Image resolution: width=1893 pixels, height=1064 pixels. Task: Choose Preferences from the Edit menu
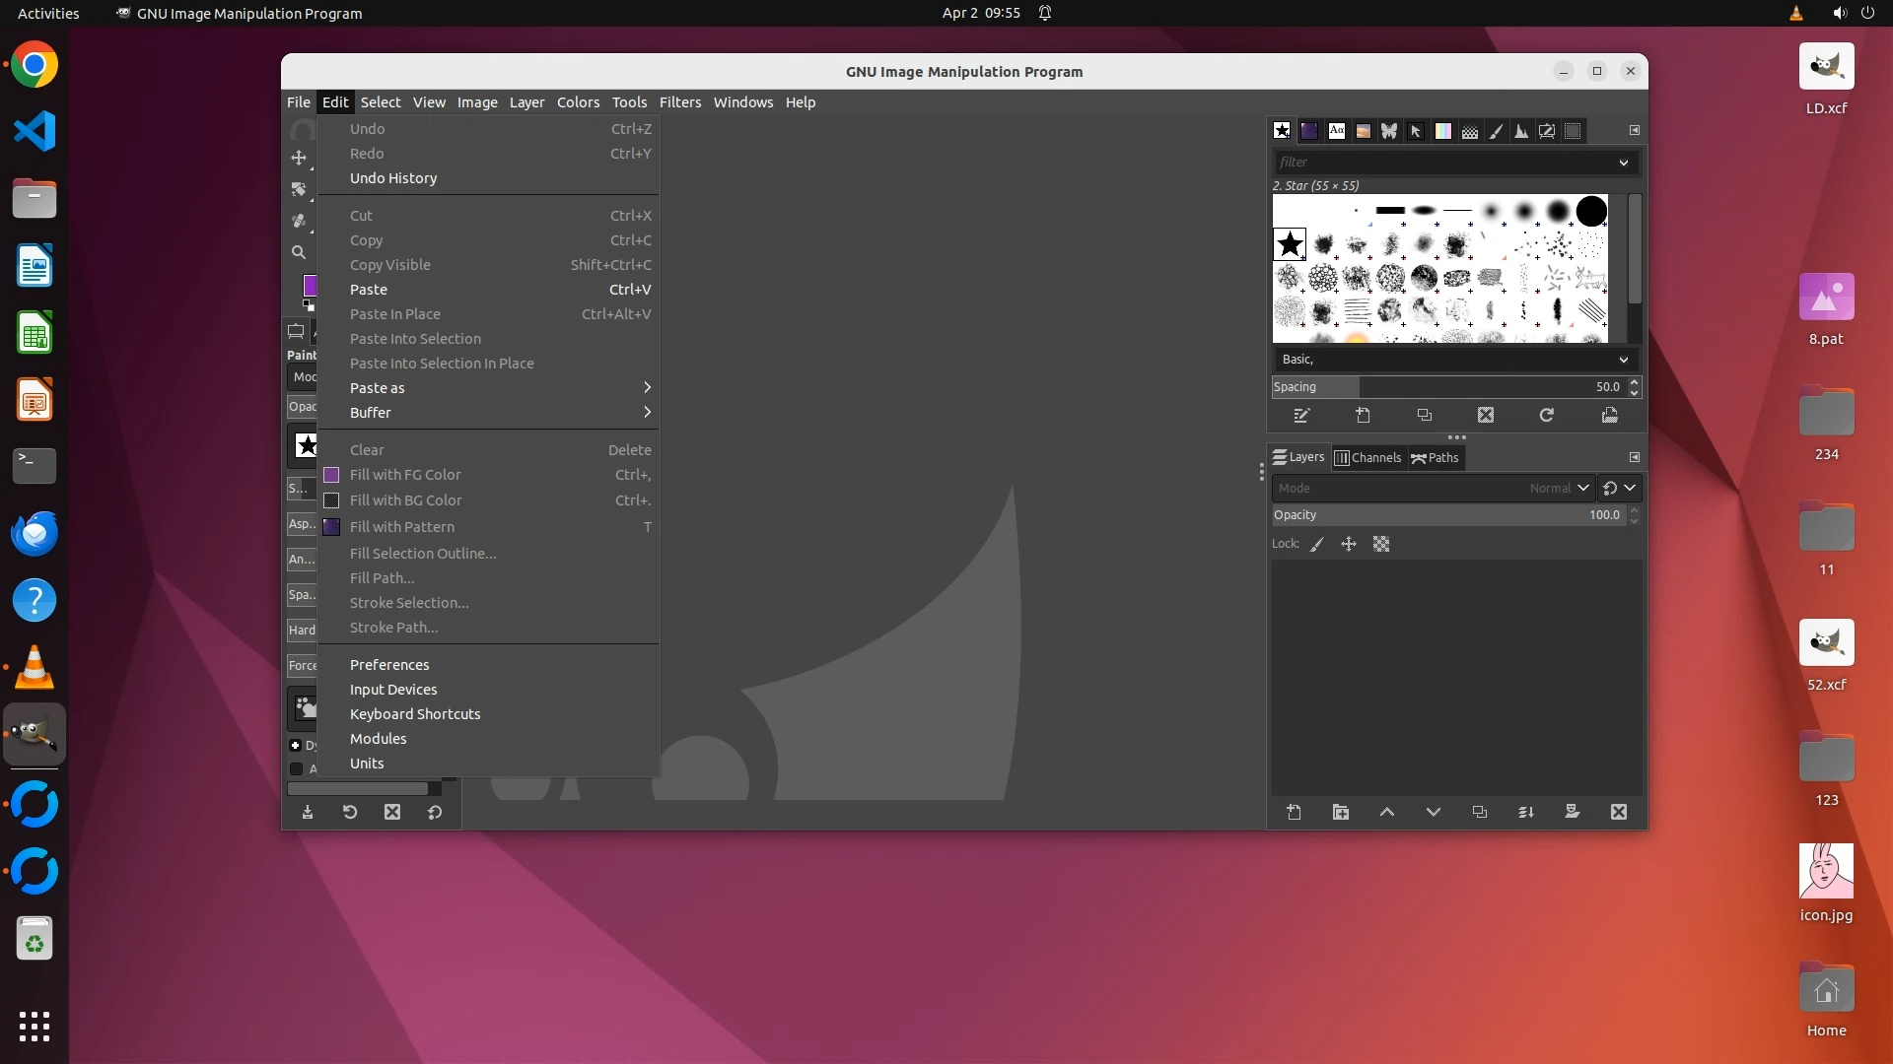[x=389, y=665]
